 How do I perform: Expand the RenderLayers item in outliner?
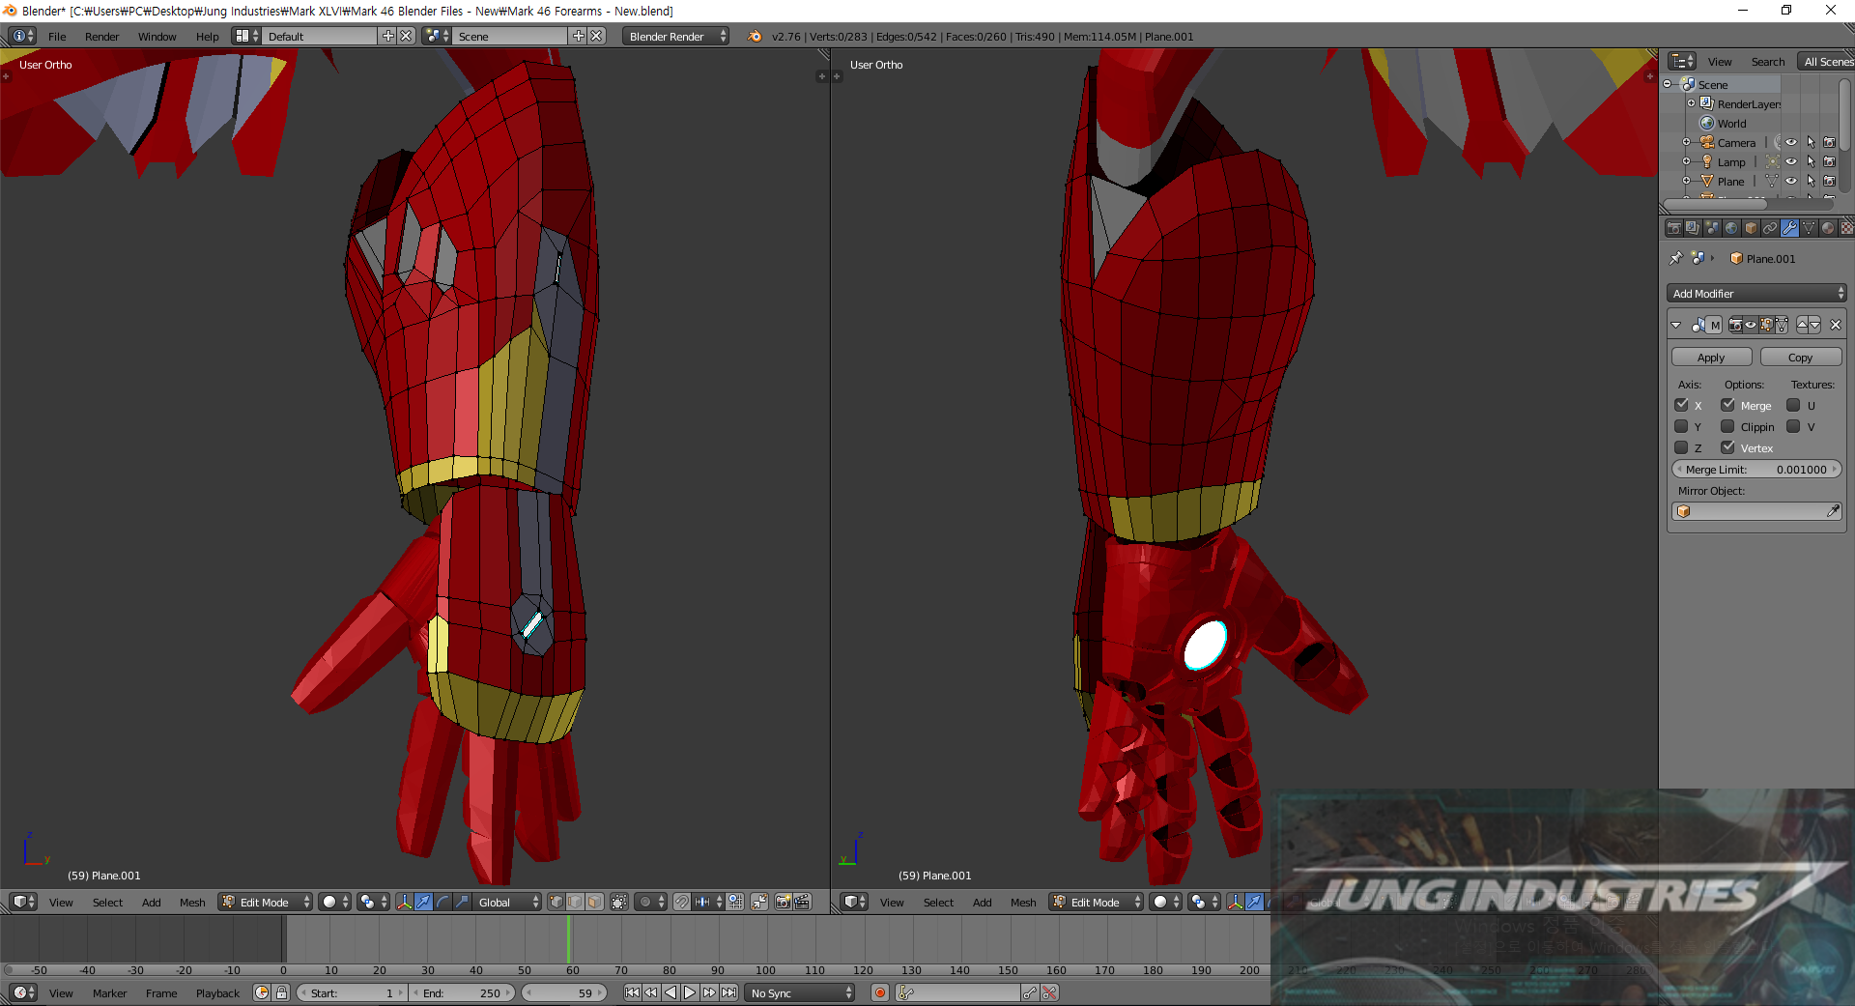(x=1691, y=103)
